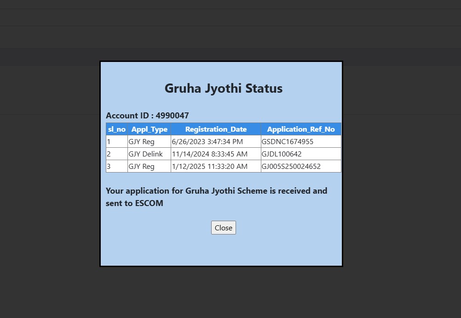This screenshot has height=318, width=461.
Task: Click the application received status message
Action: click(x=216, y=197)
